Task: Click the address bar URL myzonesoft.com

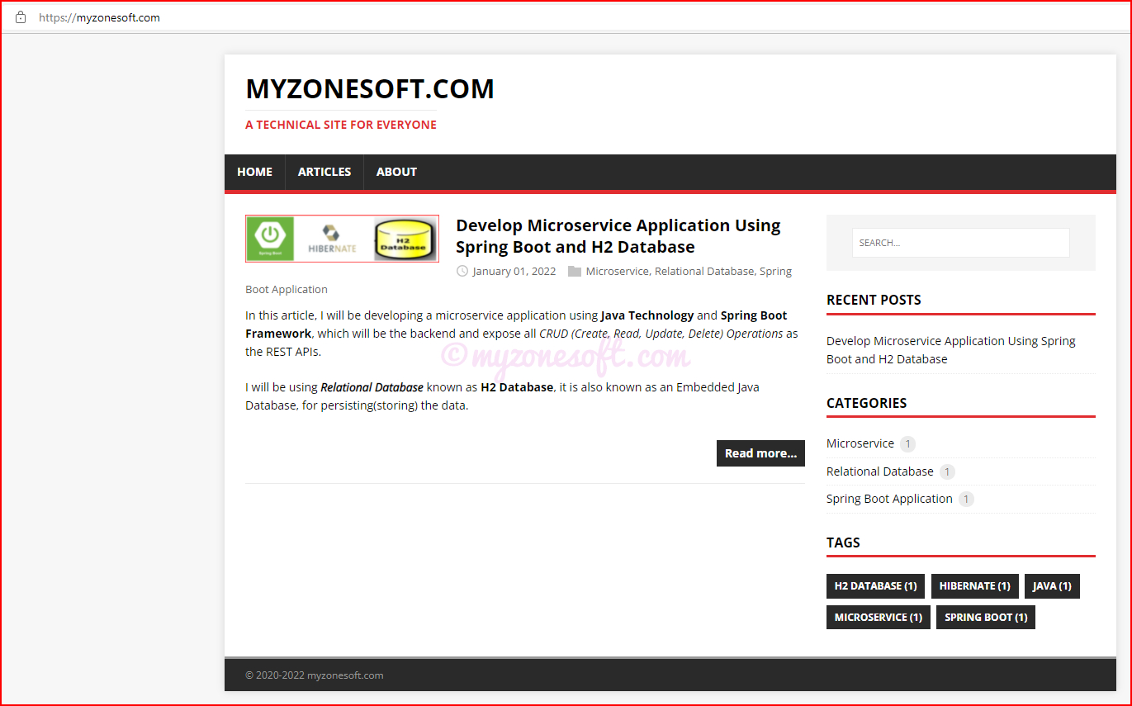Action: 99,17
